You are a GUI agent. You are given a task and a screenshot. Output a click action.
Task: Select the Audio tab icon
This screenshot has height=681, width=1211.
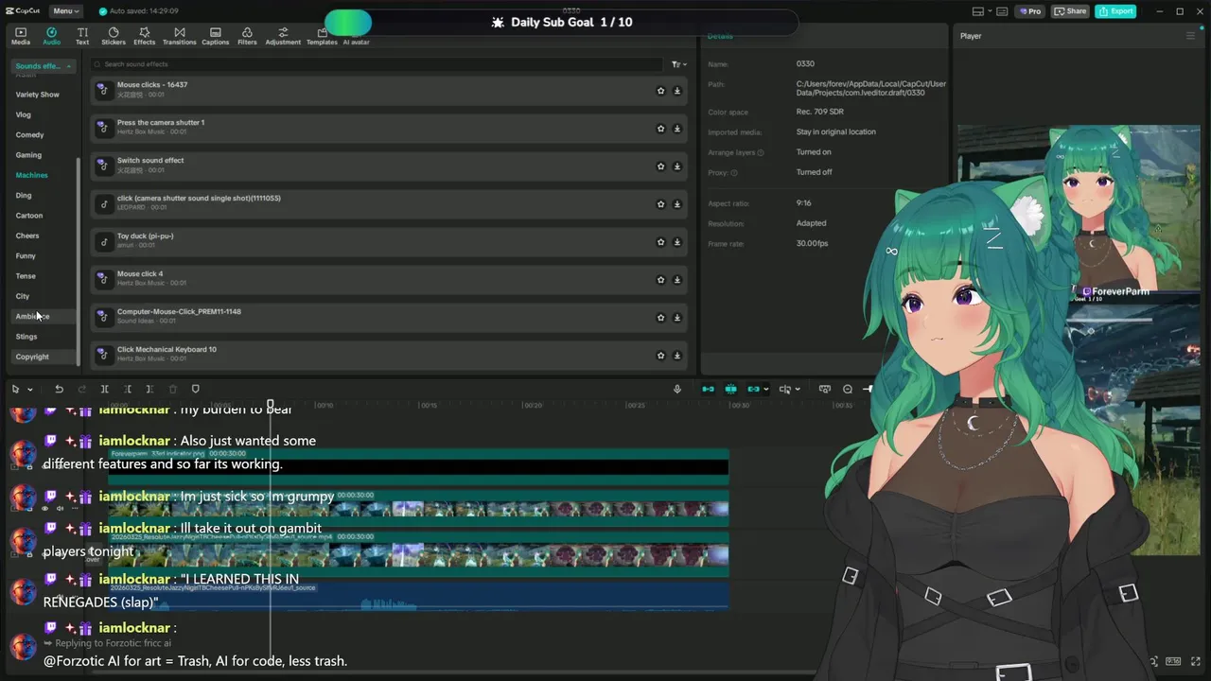click(51, 36)
